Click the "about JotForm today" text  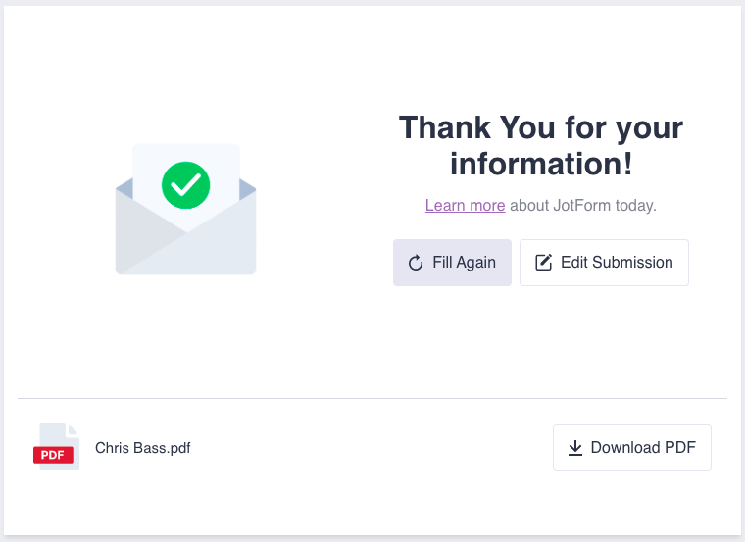[x=583, y=206]
